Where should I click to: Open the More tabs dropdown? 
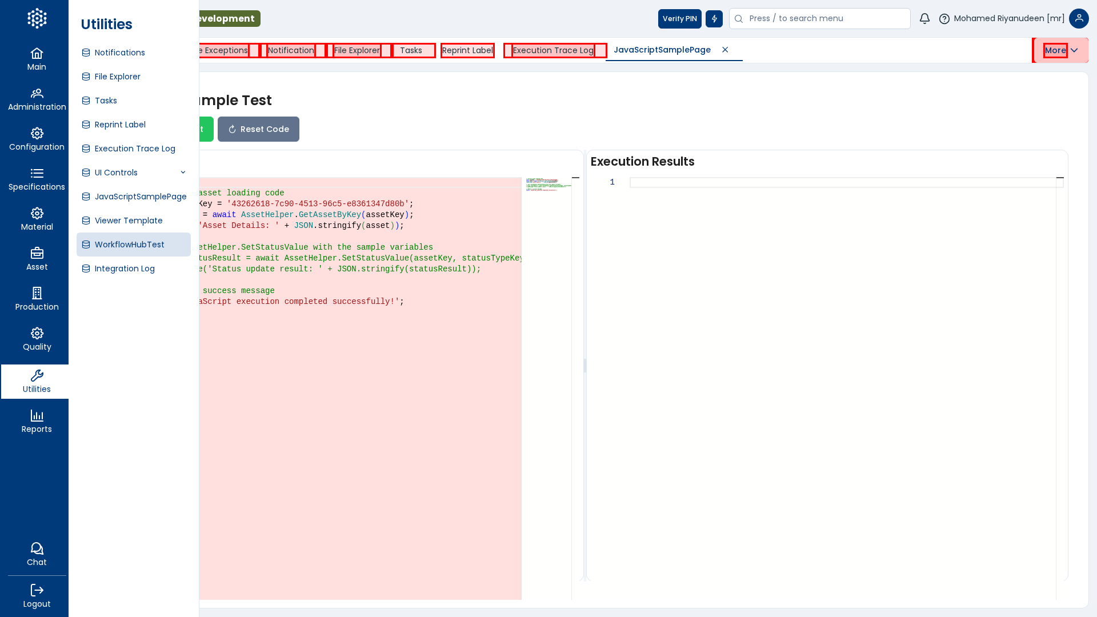pyautogui.click(x=1061, y=50)
